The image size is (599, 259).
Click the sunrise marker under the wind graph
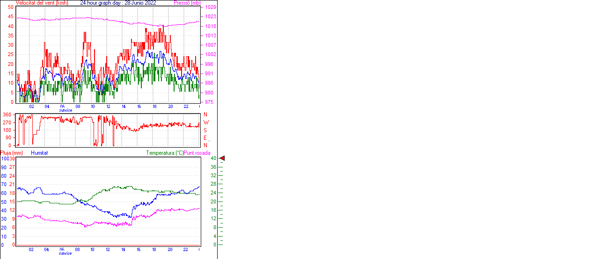[66, 110]
